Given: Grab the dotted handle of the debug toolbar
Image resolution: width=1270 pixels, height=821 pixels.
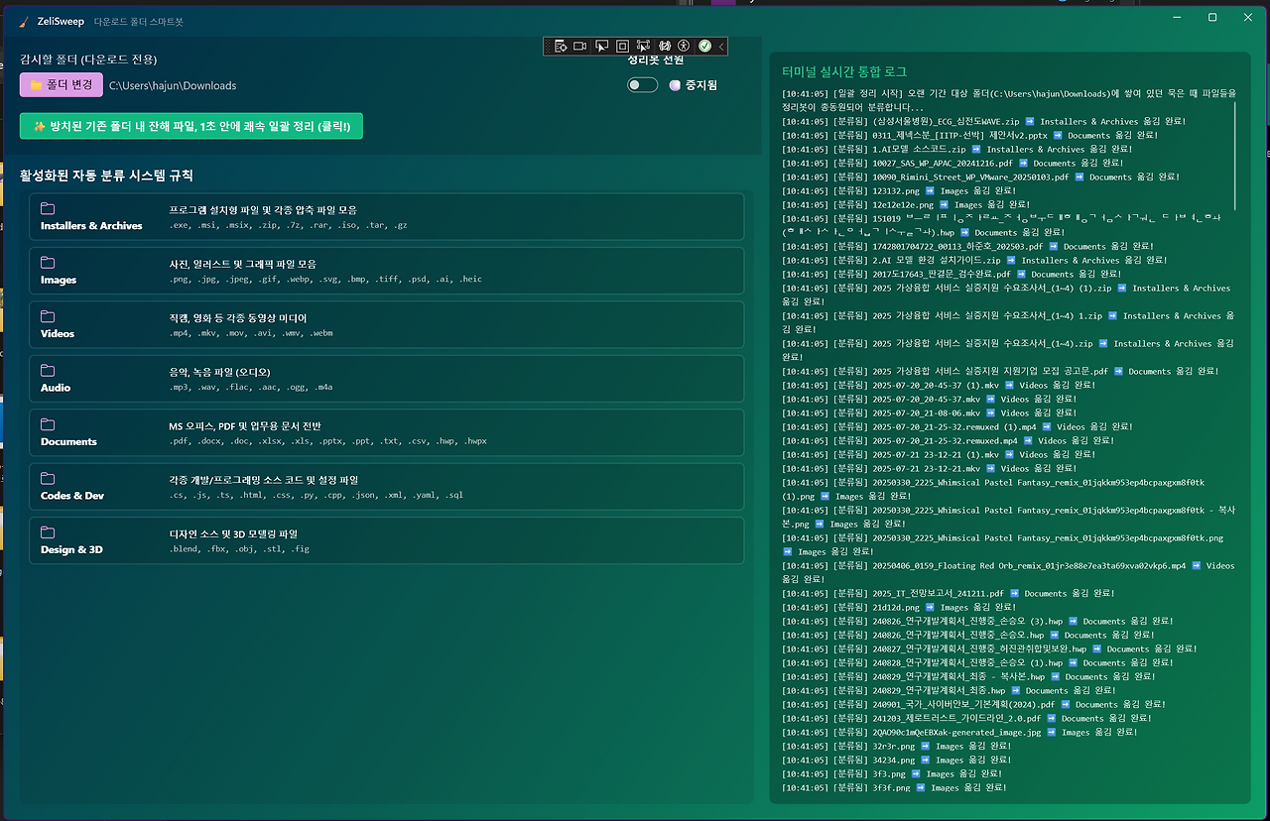Looking at the screenshot, I should (548, 46).
